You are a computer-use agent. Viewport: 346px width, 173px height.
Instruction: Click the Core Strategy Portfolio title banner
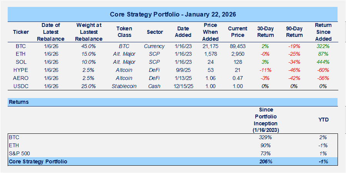(173, 14)
